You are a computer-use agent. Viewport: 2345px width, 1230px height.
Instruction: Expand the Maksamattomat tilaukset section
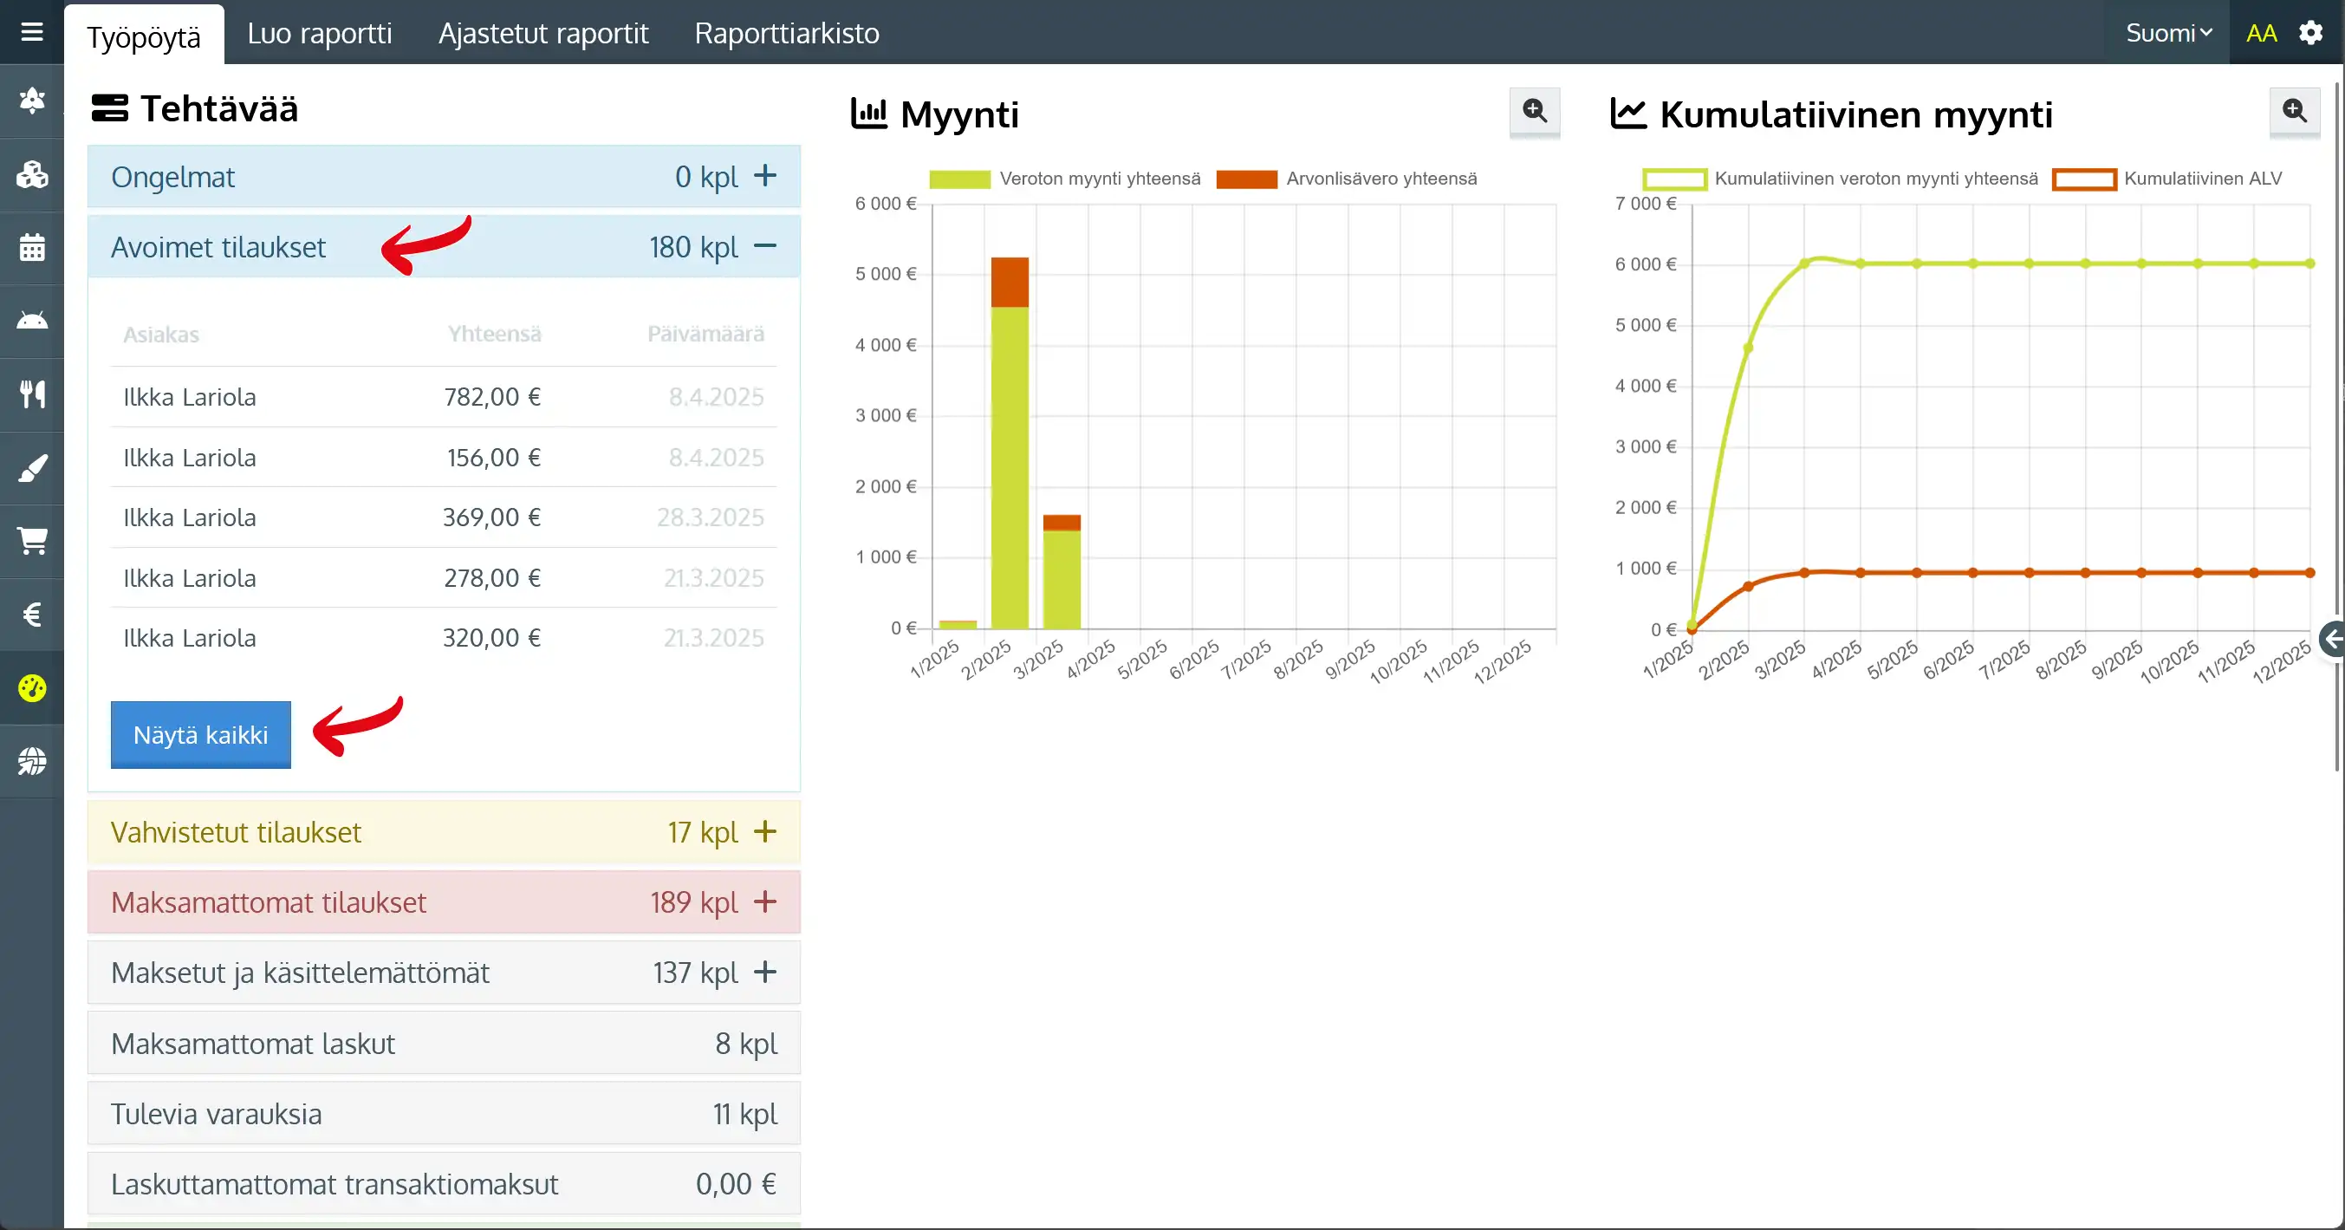point(764,902)
